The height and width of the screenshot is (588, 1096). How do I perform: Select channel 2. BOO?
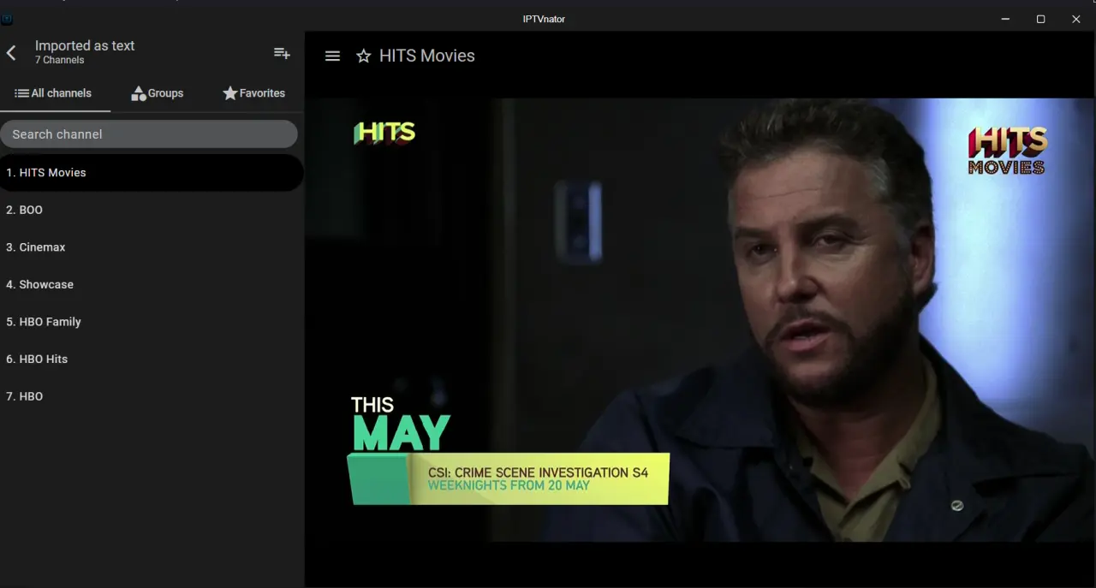152,210
